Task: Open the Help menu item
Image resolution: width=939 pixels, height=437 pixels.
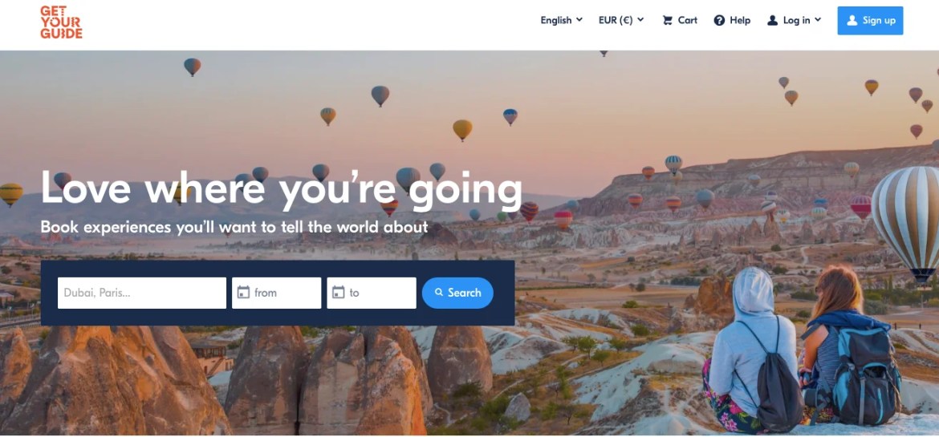Action: (732, 20)
